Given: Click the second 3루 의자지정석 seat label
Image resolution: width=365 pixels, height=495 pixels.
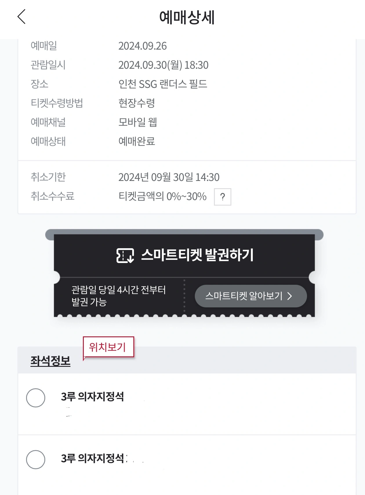Looking at the screenshot, I should point(92,458).
